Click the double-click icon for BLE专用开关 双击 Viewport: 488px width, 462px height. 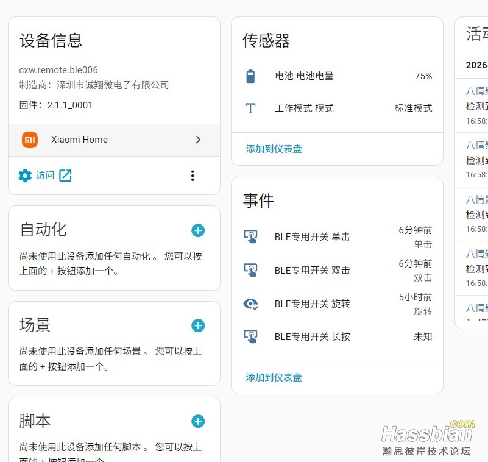[x=251, y=270]
